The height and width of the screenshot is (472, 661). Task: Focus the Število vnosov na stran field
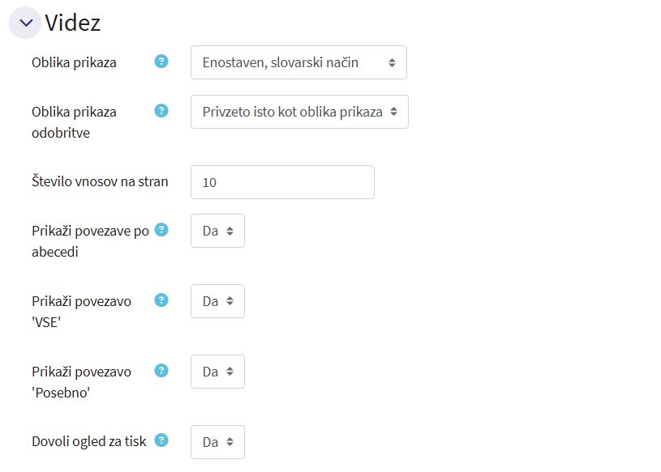282,182
